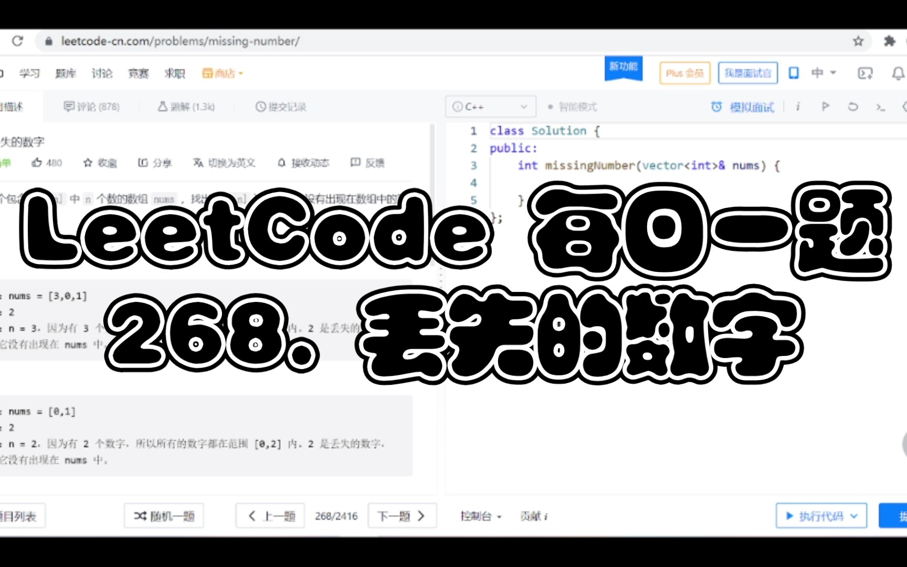The height and width of the screenshot is (567, 907).
Task: Click the mobile device icon in the header
Action: pyautogui.click(x=794, y=73)
